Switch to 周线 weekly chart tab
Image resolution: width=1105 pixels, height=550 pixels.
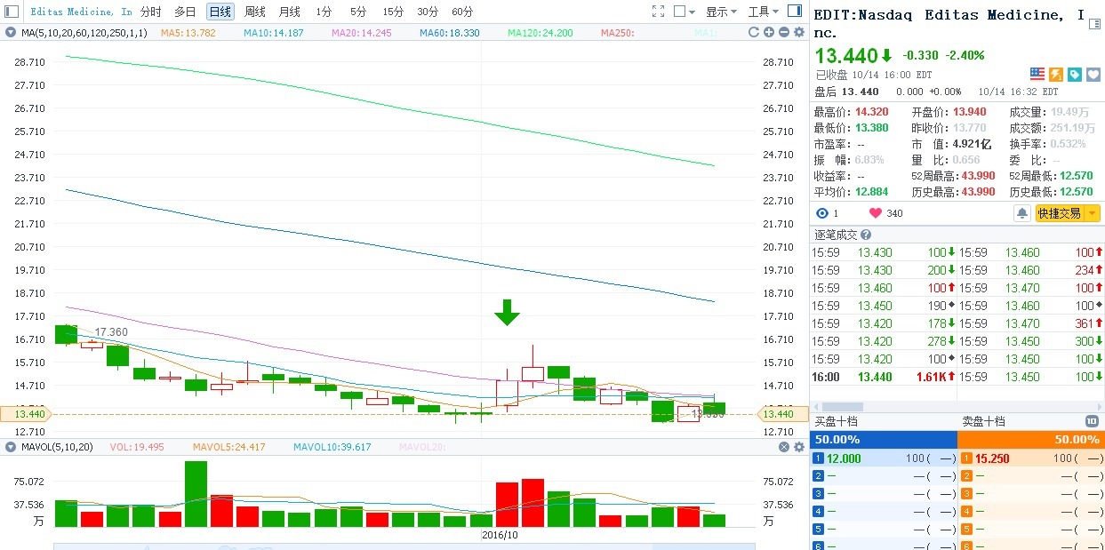point(255,12)
